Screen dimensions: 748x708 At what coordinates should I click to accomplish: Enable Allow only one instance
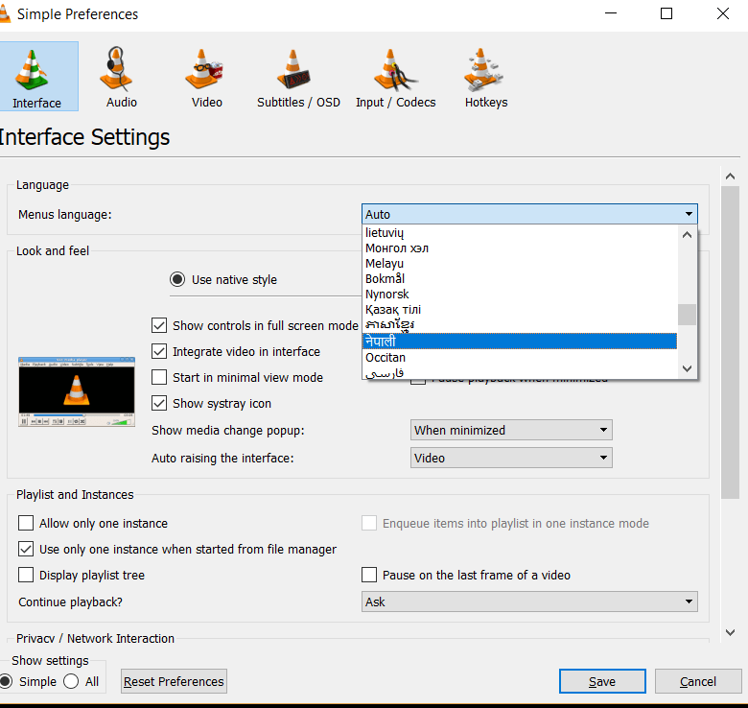tap(27, 524)
